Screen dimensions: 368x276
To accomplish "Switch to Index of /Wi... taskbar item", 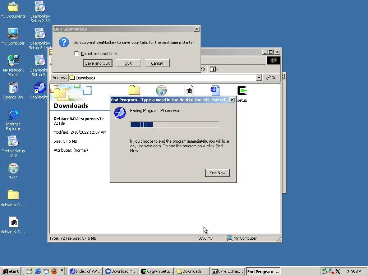I will coord(86,271).
